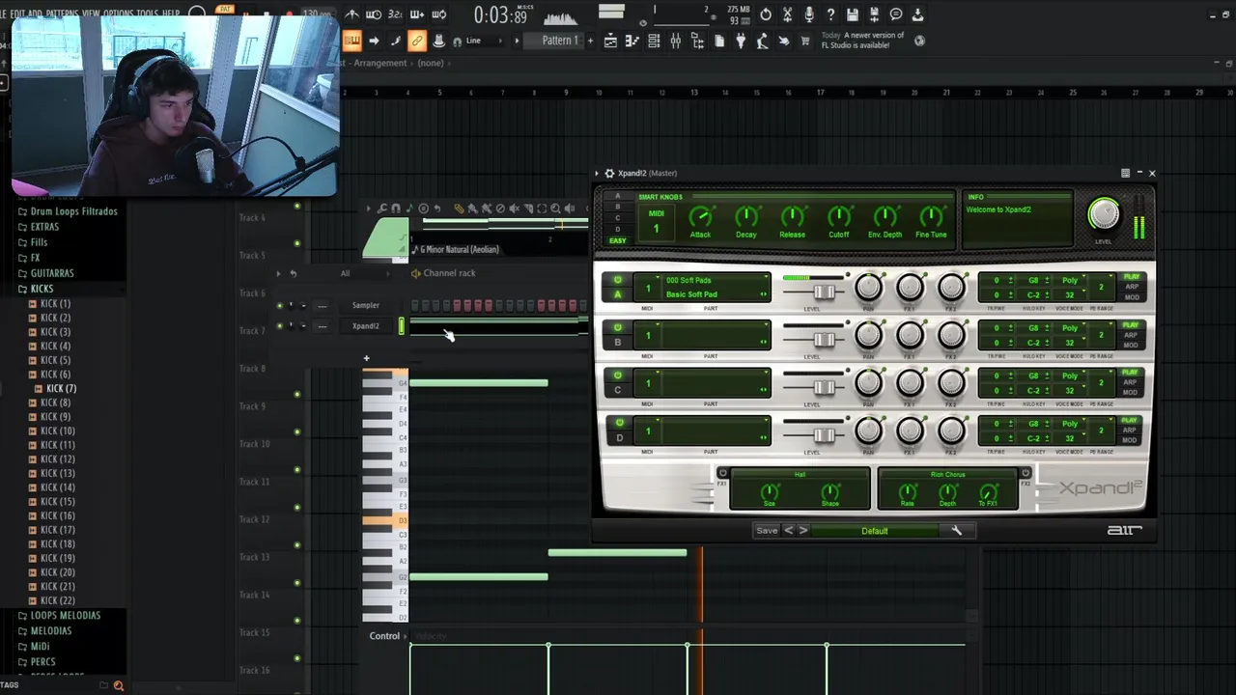Open the browser view toolbar icon

[x=697, y=41]
